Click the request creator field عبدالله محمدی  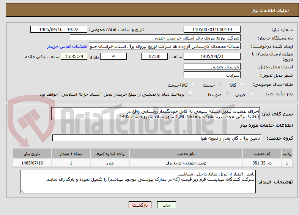(x=165, y=46)
